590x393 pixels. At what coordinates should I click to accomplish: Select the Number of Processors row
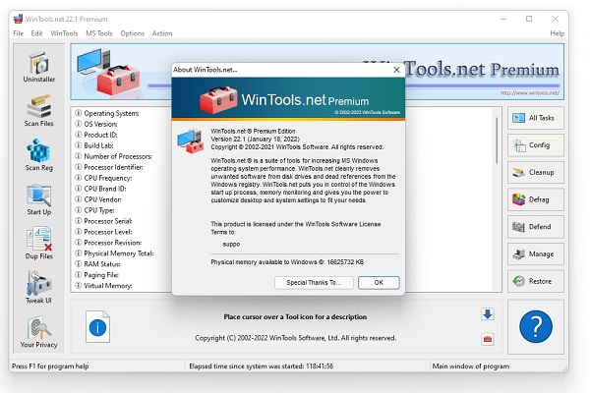(x=114, y=156)
